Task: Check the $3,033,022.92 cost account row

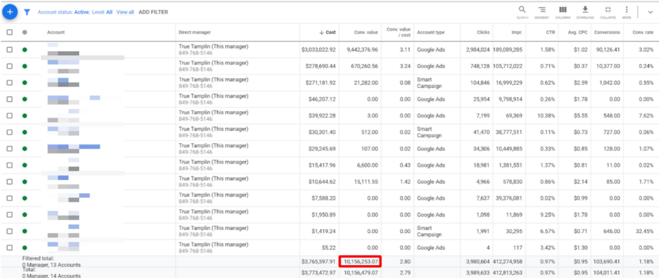Action: coord(10,49)
